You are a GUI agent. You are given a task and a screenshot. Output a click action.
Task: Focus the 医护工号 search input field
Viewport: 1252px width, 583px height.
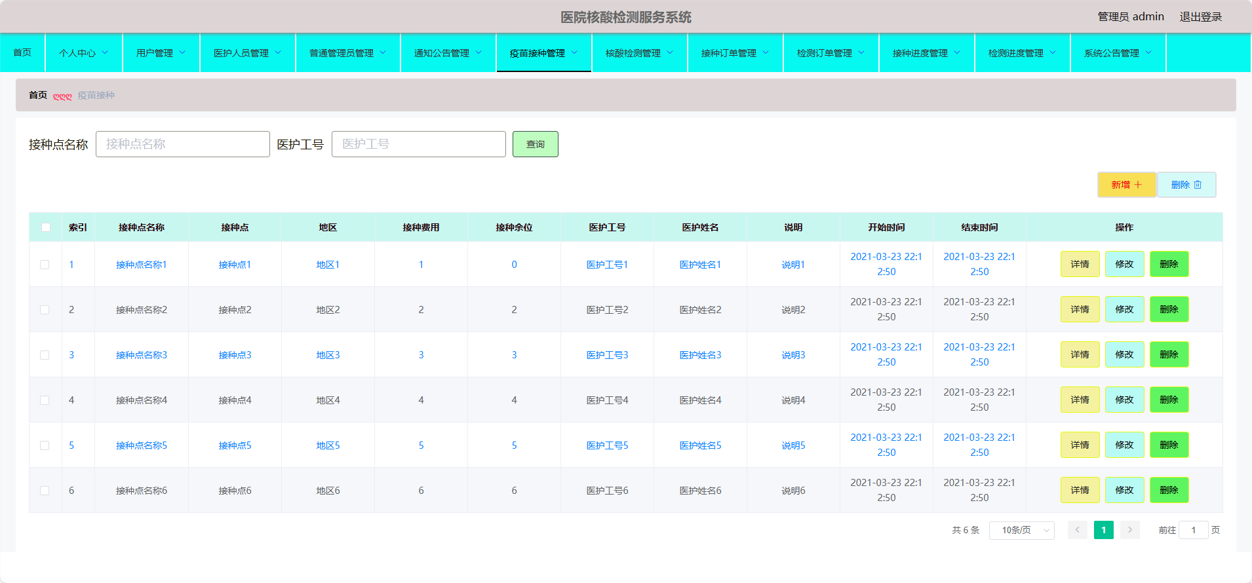(x=419, y=144)
